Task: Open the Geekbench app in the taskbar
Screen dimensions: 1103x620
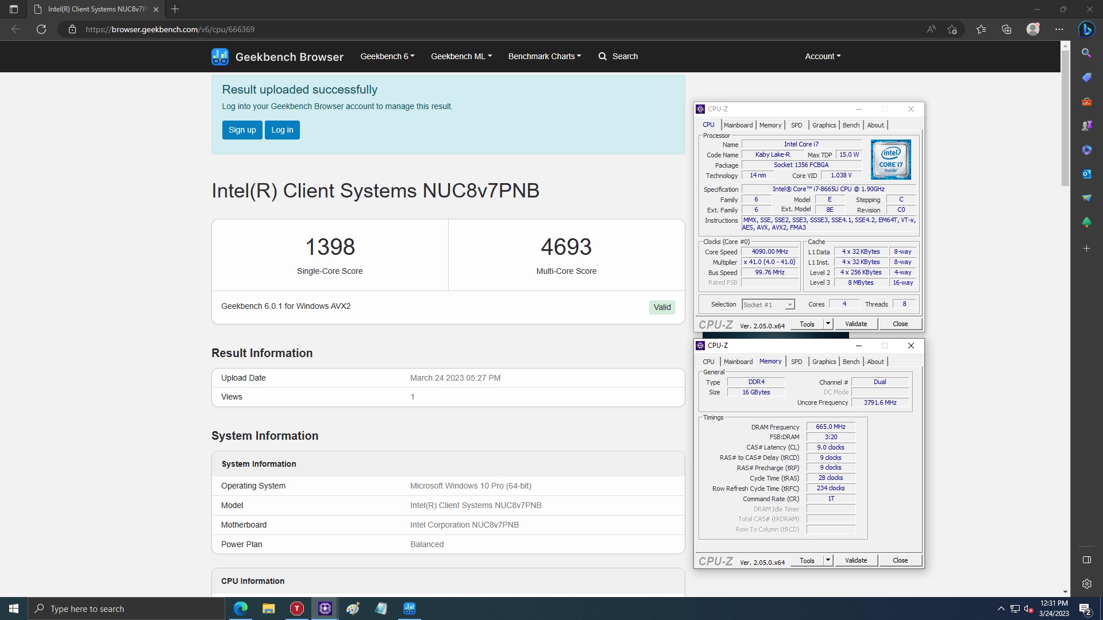Action: coord(410,609)
